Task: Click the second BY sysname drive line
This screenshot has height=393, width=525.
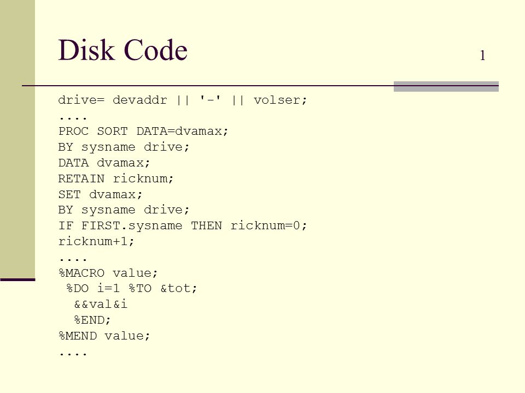Action: [x=124, y=210]
